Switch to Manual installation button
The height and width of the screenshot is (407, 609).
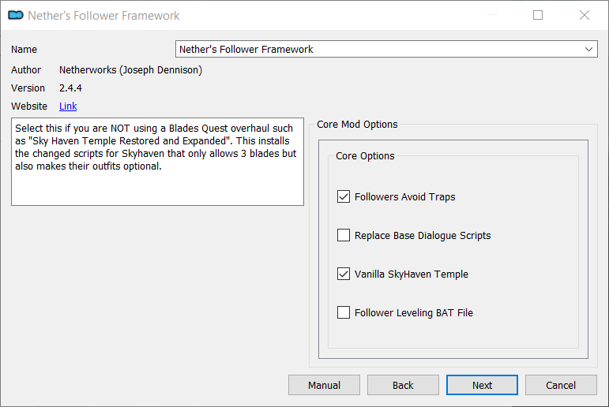pyautogui.click(x=324, y=385)
